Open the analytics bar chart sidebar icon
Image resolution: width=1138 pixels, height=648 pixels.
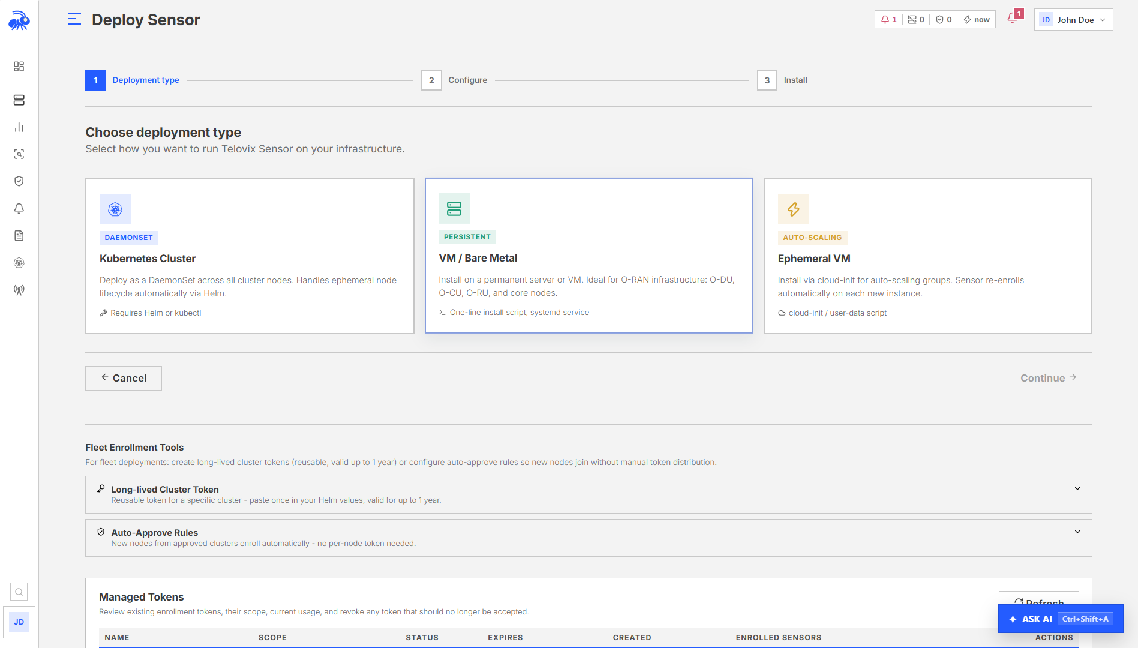(x=19, y=127)
